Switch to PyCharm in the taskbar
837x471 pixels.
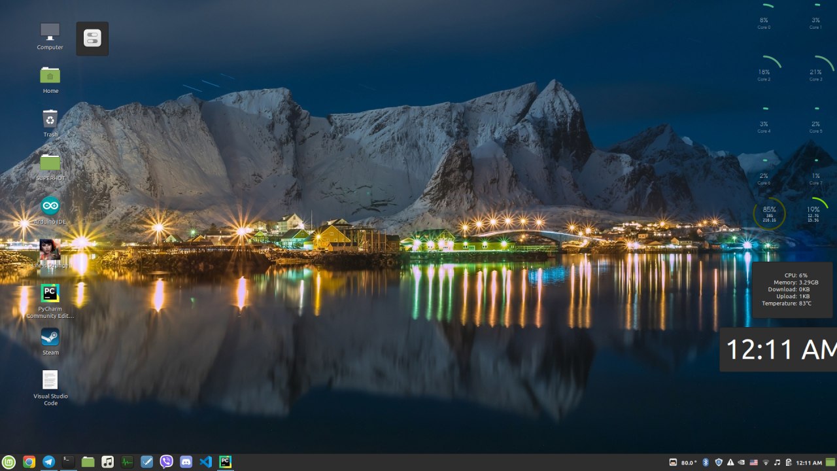pos(225,462)
